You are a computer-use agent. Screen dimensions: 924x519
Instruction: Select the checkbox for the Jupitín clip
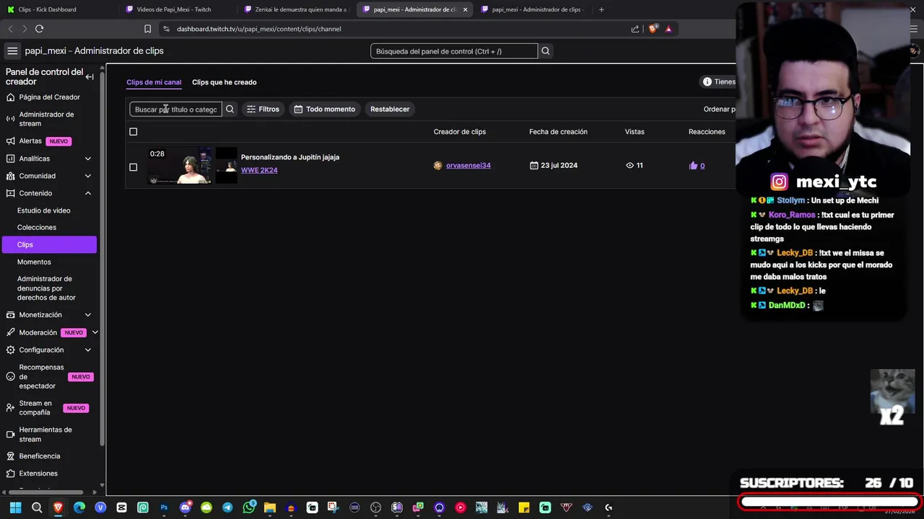(x=133, y=167)
